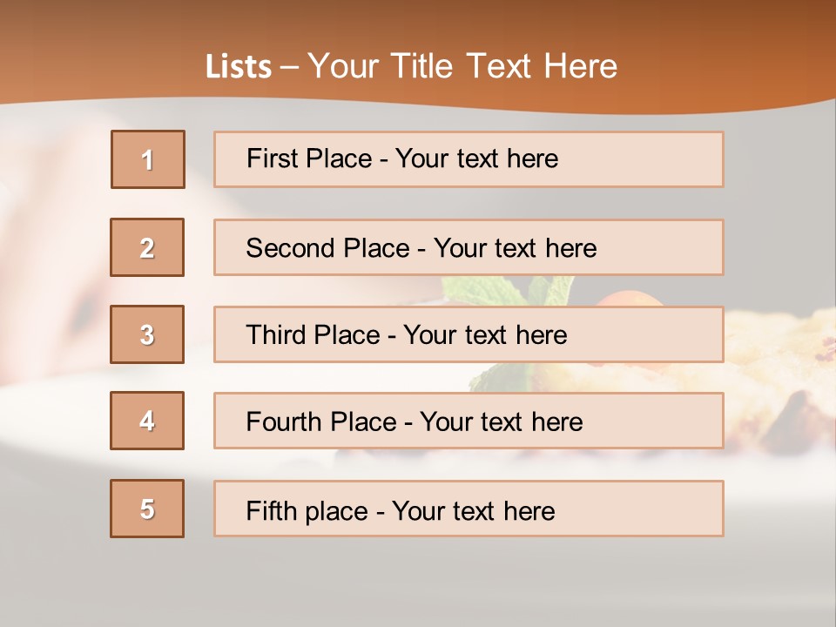
Task: Click the Second Place text box
Action: click(469, 247)
